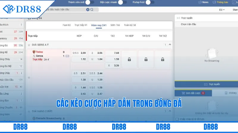This screenshot has height=133, width=238.
Task: Open Bóng Chuyền in the sidebar
Action: (12, 108)
